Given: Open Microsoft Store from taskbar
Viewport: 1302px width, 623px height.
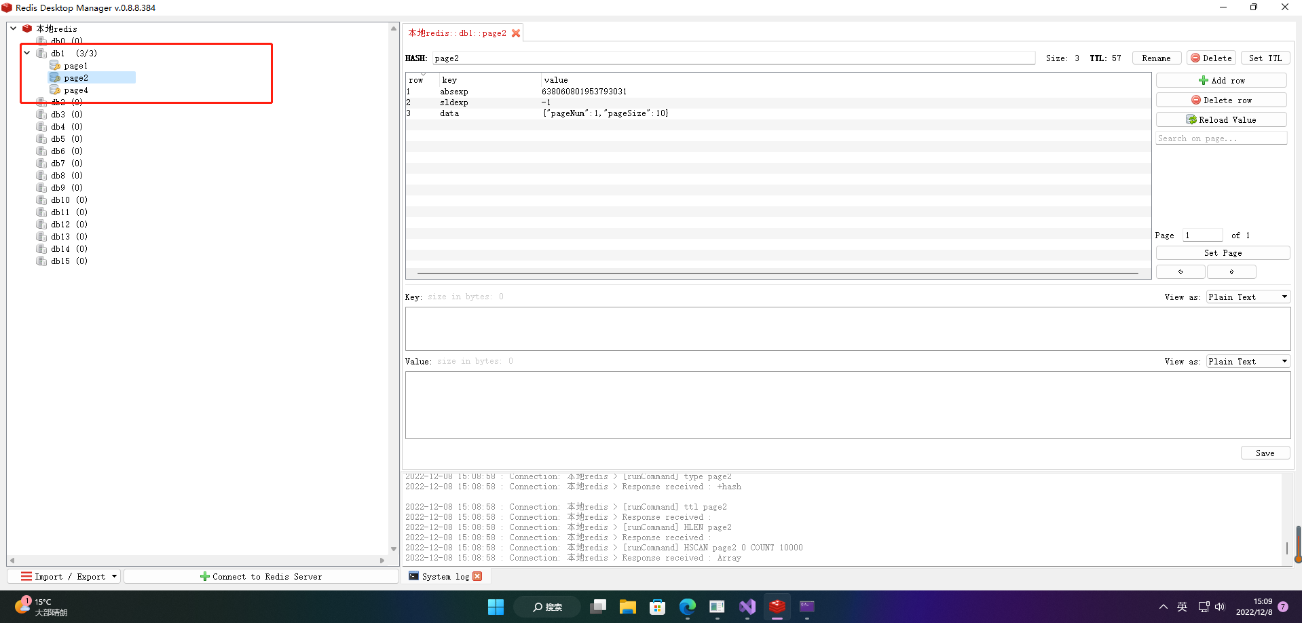Looking at the screenshot, I should pos(657,607).
